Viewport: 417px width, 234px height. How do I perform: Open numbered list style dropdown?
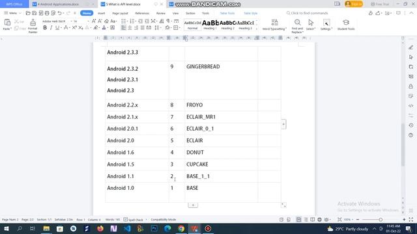pyautogui.click(x=136, y=21)
